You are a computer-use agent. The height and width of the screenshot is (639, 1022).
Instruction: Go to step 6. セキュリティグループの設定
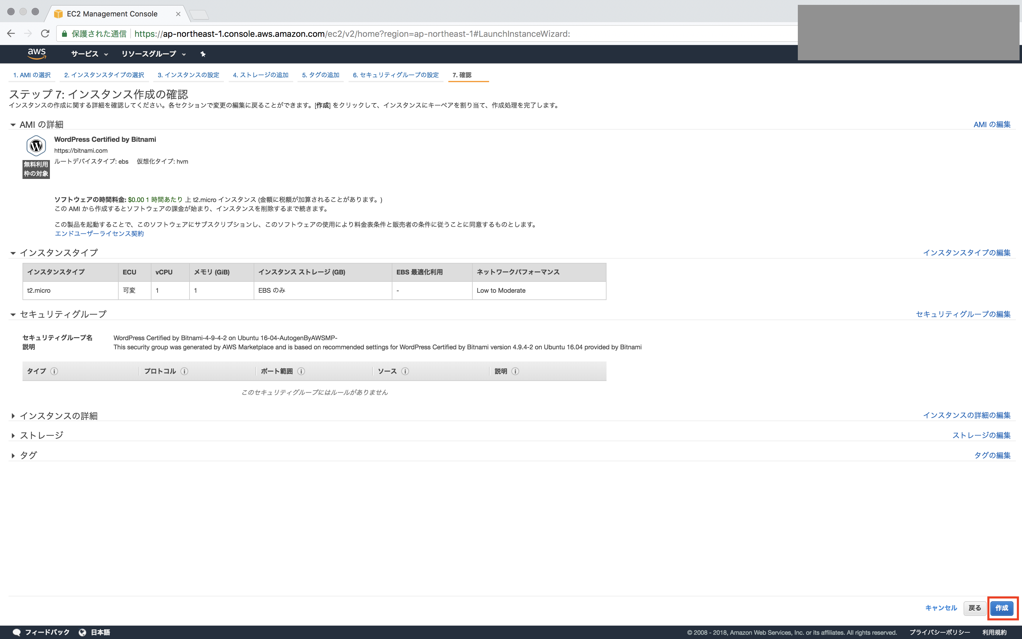(x=396, y=75)
